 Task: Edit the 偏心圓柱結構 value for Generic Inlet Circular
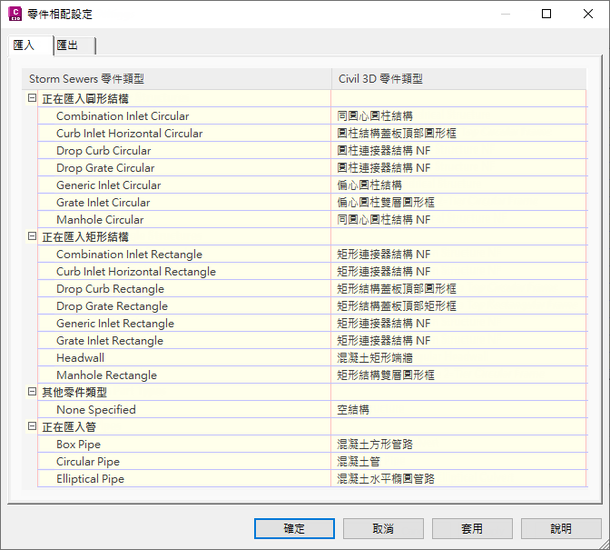[459, 185]
